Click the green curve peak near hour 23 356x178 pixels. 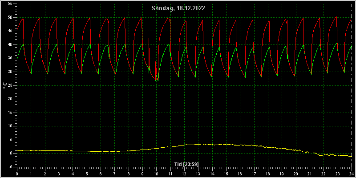tap(337, 43)
